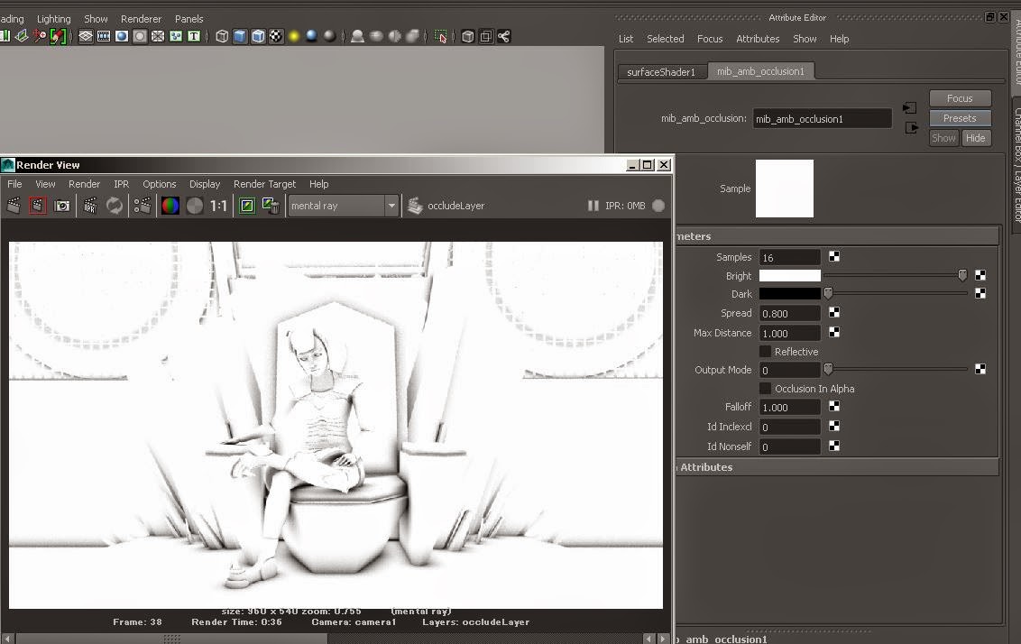Click the keep image icon

click(247, 206)
